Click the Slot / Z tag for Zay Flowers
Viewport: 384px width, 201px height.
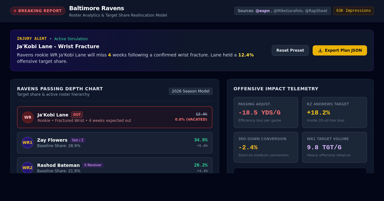78,140
